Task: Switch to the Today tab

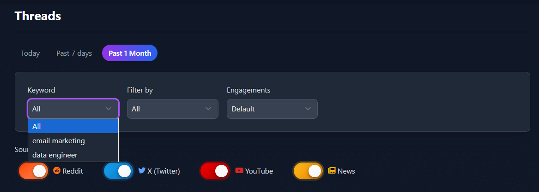Action: coord(30,53)
